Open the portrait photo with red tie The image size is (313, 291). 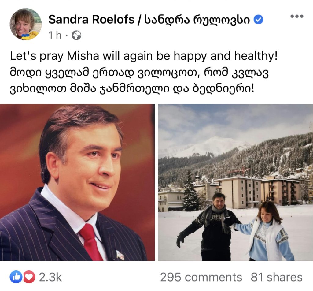(x=77, y=182)
